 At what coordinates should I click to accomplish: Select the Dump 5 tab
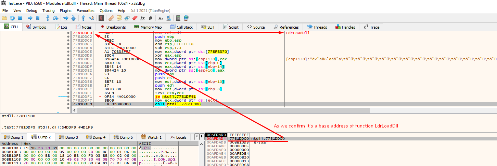tap(124, 137)
